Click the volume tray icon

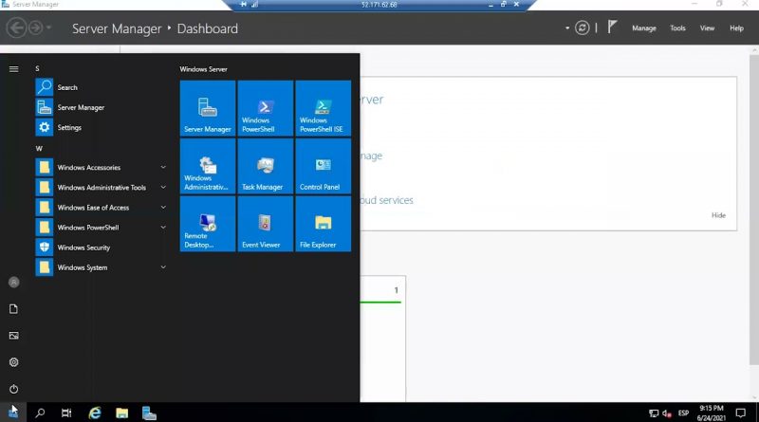click(x=667, y=413)
